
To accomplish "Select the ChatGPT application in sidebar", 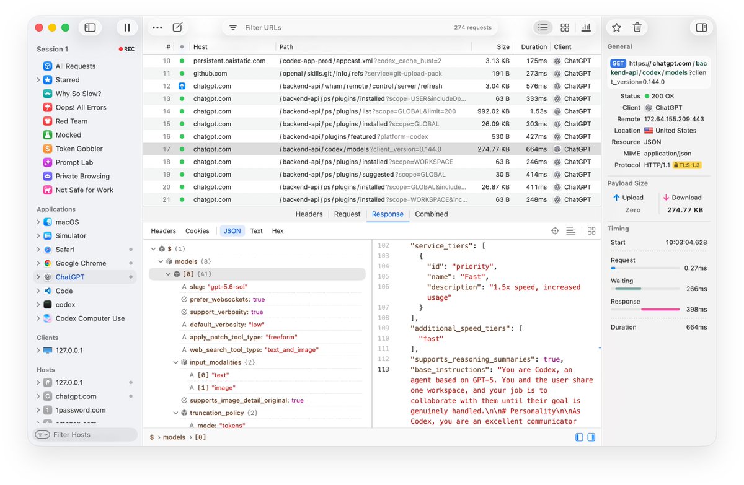I will 86,277.
